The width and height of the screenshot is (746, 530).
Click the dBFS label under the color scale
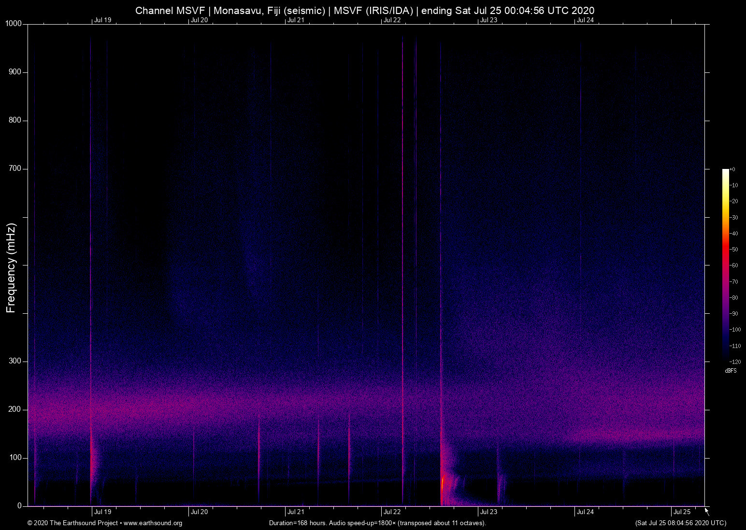731,371
